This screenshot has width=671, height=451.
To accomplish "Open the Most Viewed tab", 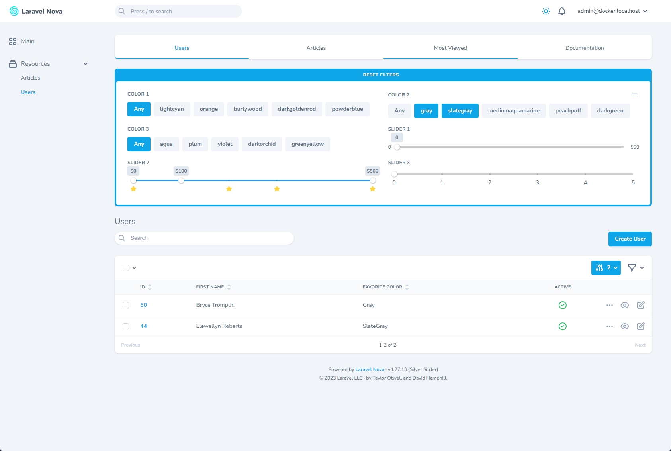I will coord(450,48).
